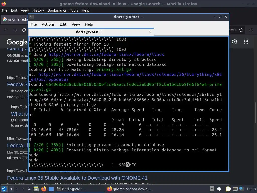Open Firefox Tools menu
Image resolution: width=257 pixels, height=193 pixels.
tap(74, 10)
